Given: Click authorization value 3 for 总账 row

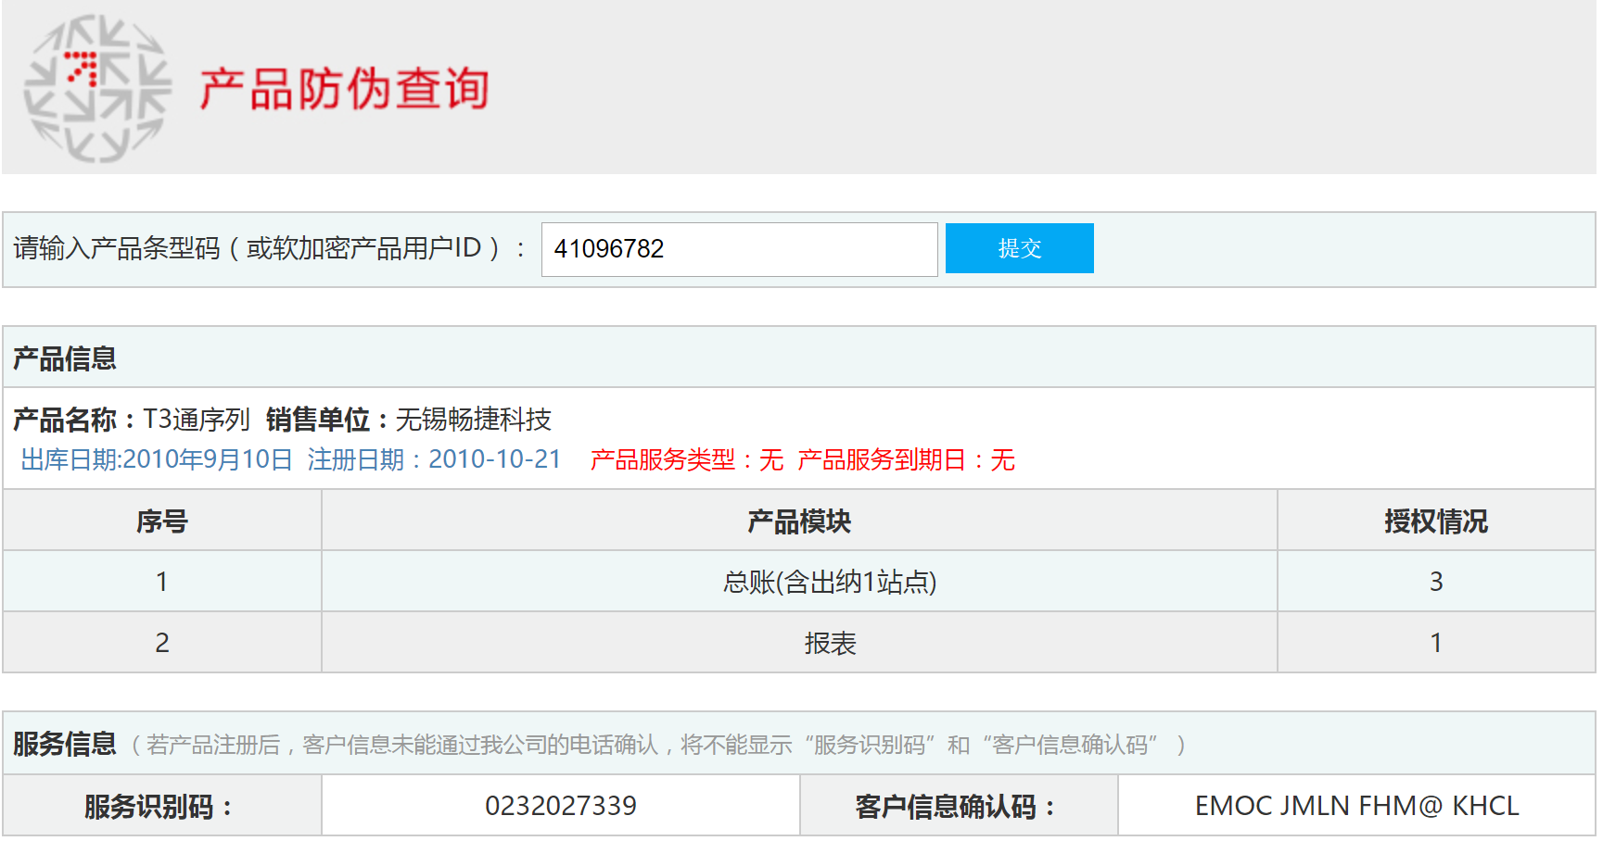Looking at the screenshot, I should [1436, 582].
